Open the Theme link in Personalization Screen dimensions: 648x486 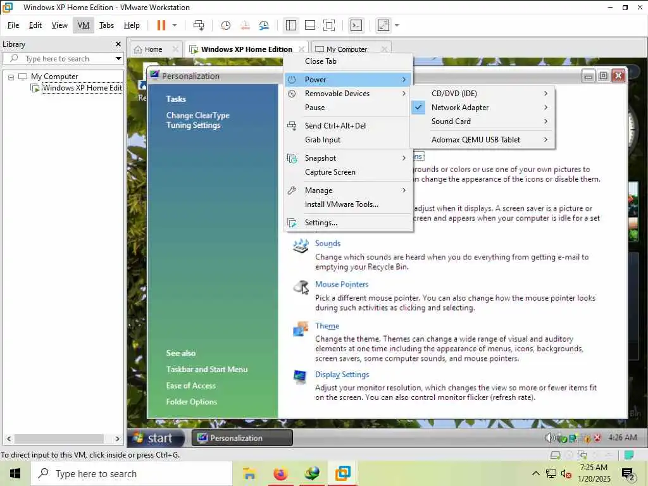(x=327, y=326)
